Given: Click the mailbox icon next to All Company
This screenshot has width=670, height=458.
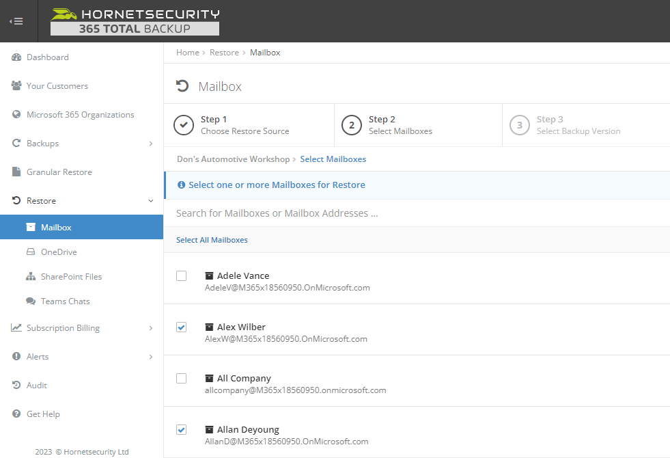Looking at the screenshot, I should 210,379.
